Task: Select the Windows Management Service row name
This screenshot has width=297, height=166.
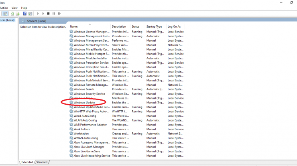Action: 91,40
